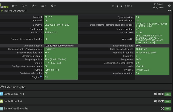Expand the Santé Alexa - API section
Screen dimensions: 173x112
(x=14, y=94)
